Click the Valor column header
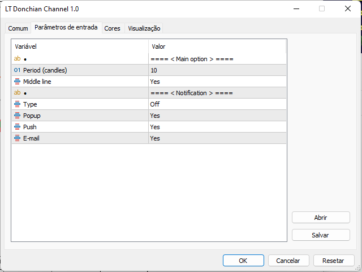The width and height of the screenshot is (362, 272). 217,46
